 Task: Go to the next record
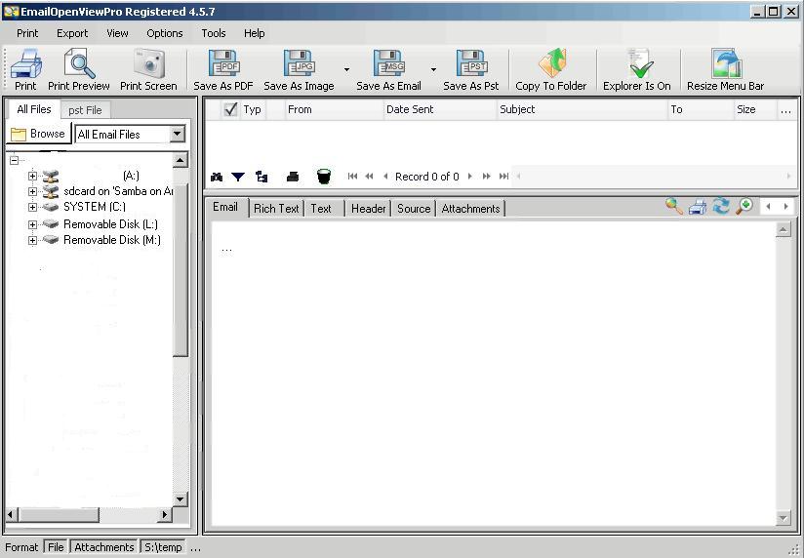pyautogui.click(x=469, y=177)
